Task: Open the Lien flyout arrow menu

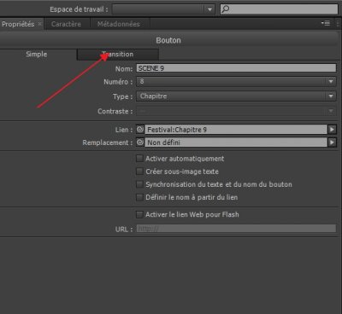Action: (x=332, y=130)
